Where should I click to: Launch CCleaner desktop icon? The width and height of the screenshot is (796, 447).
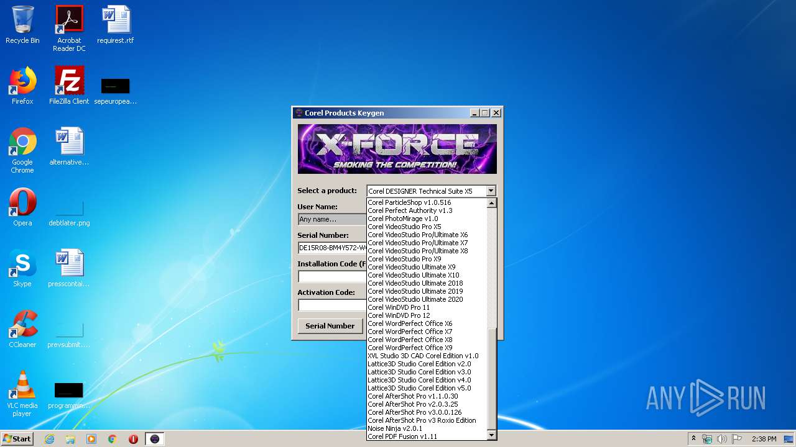tap(22, 329)
